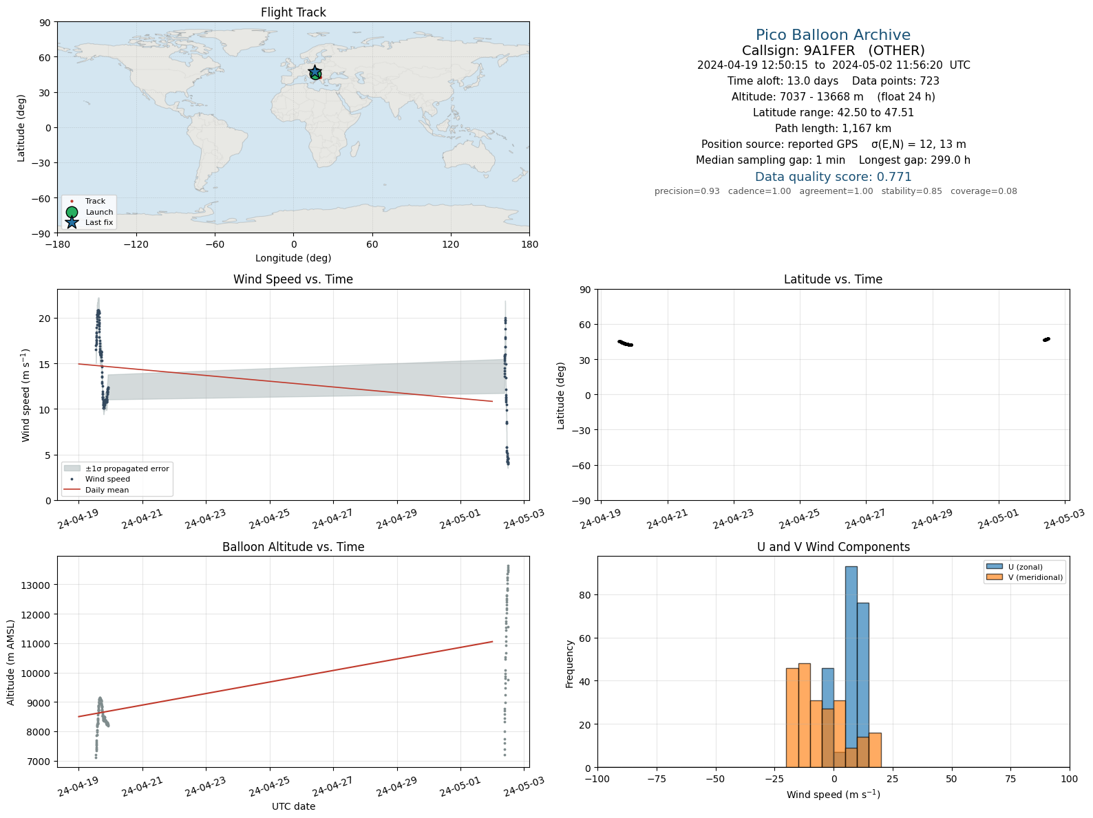1093x818 pixels.
Task: Click the "Frequency" axis label
Action: pyautogui.click(x=569, y=664)
